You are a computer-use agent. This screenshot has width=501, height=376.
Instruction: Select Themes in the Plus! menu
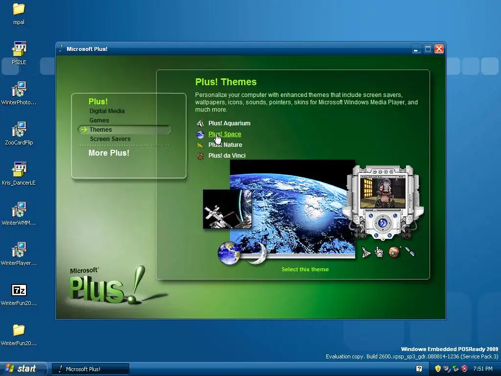tap(125, 129)
